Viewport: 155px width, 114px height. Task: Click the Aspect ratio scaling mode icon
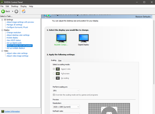pos(58,69)
